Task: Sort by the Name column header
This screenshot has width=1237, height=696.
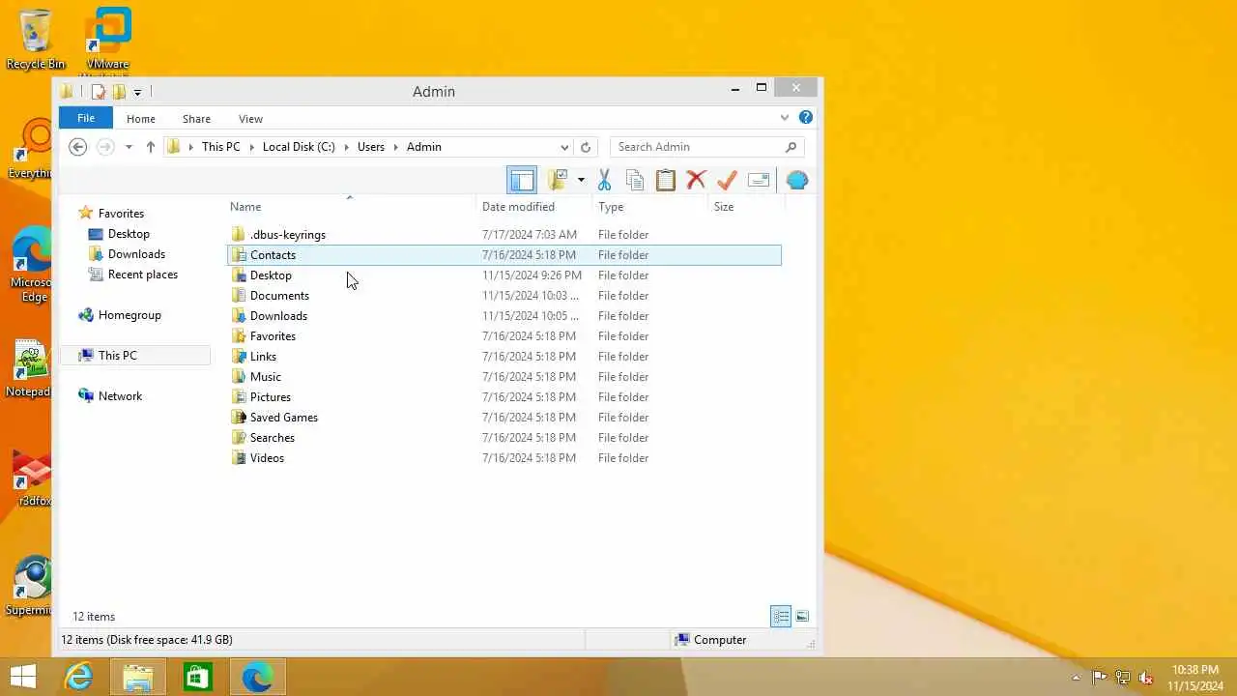Action: tap(245, 207)
